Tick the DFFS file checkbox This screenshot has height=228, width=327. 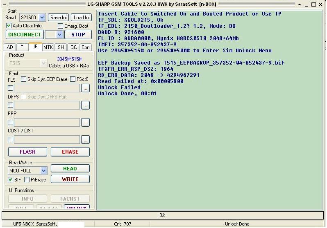[x=10, y=105]
